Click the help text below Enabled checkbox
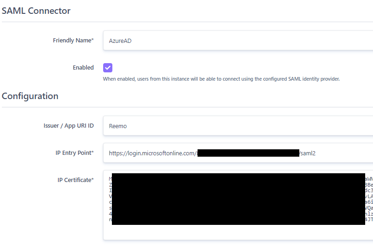This screenshot has height=247, width=373. [x=221, y=79]
